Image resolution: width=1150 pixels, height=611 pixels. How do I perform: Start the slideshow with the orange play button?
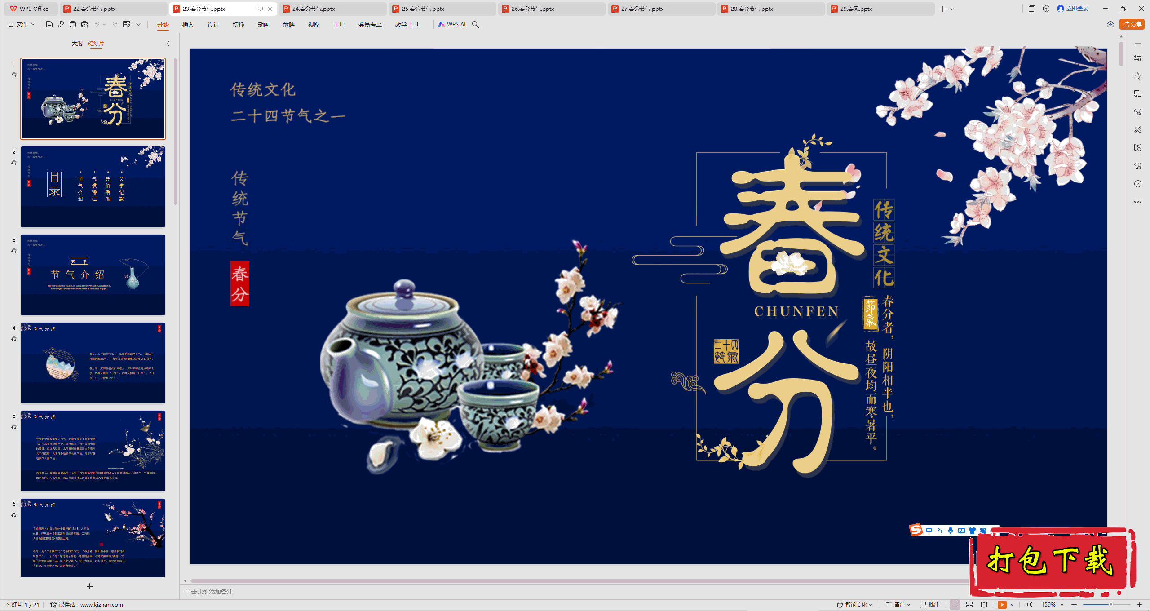pyautogui.click(x=1002, y=605)
